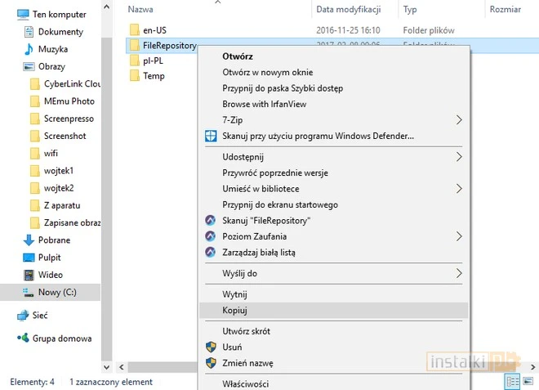This screenshot has width=539, height=390.
Task: Choose Kopiuj from the context menu
Action: (234, 311)
